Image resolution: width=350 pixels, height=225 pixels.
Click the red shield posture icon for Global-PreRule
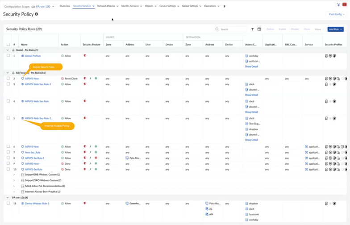[x=85, y=56]
